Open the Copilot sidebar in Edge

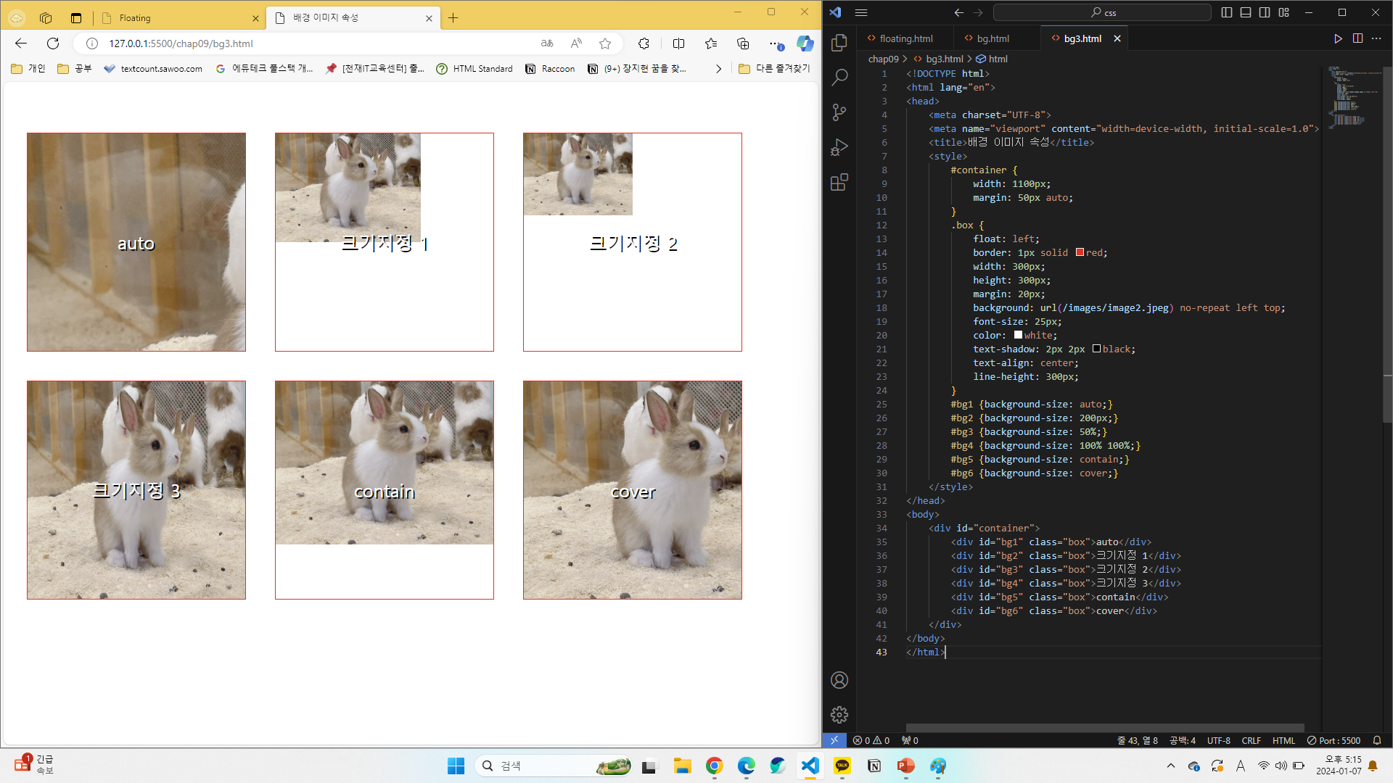point(805,43)
